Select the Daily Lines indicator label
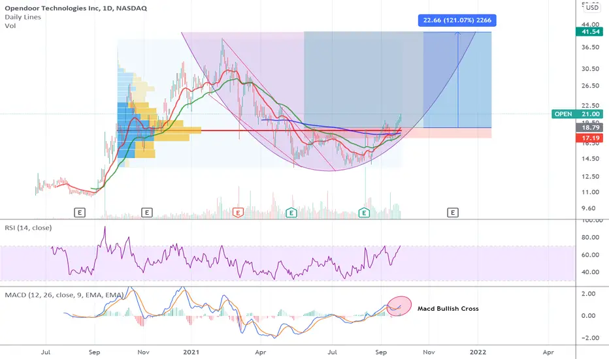This screenshot has height=359, width=609. point(22,17)
